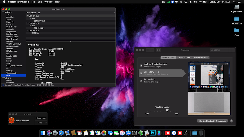Open Photos app in the dock
This screenshot has height=137, width=244.
104,133
